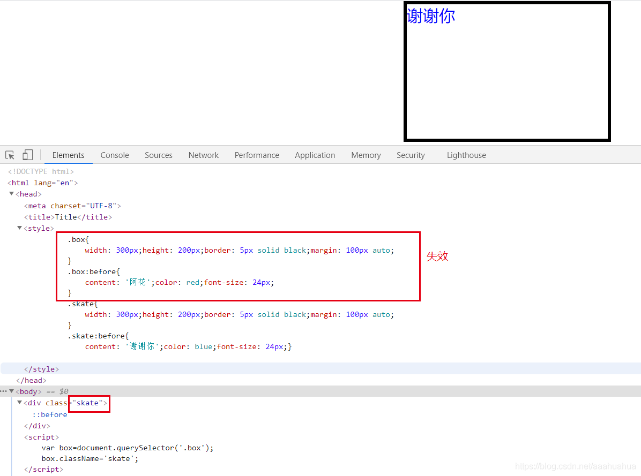641x476 pixels.
Task: Select the DOCTYPE html line
Action: click(x=41, y=171)
